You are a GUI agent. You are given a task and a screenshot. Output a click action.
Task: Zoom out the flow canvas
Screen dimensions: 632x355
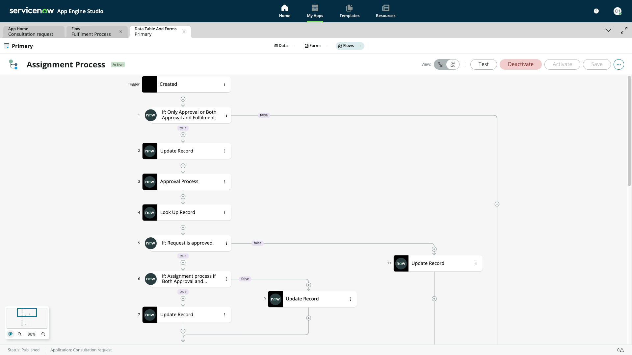point(19,334)
